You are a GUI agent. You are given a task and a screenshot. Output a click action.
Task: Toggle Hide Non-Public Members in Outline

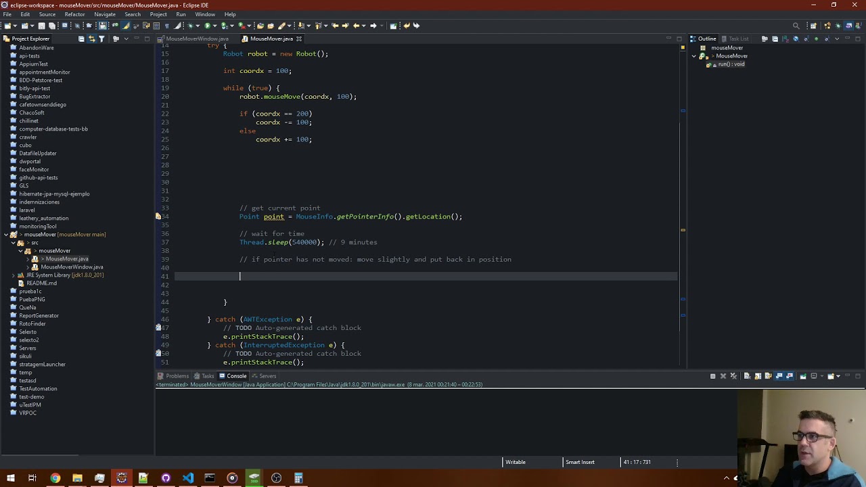(x=816, y=39)
